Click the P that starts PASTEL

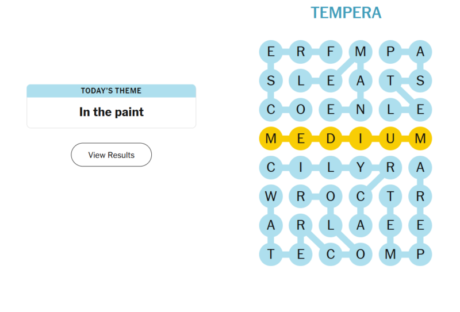pos(390,52)
